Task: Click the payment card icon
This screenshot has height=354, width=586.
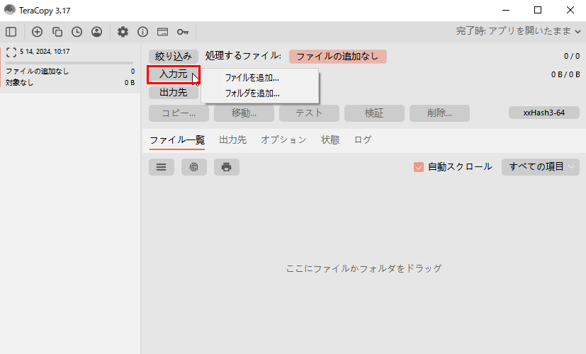Action: coord(162,32)
